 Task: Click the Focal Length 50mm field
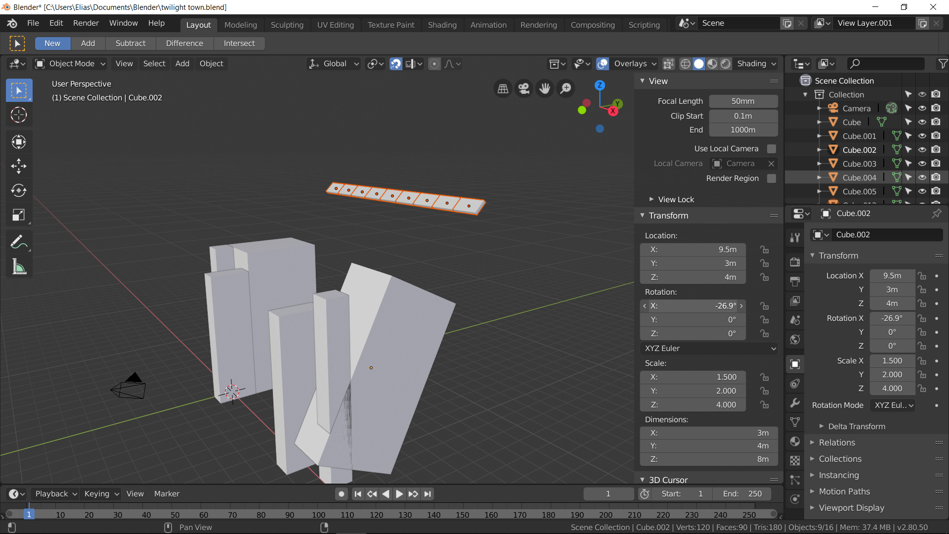(x=743, y=101)
